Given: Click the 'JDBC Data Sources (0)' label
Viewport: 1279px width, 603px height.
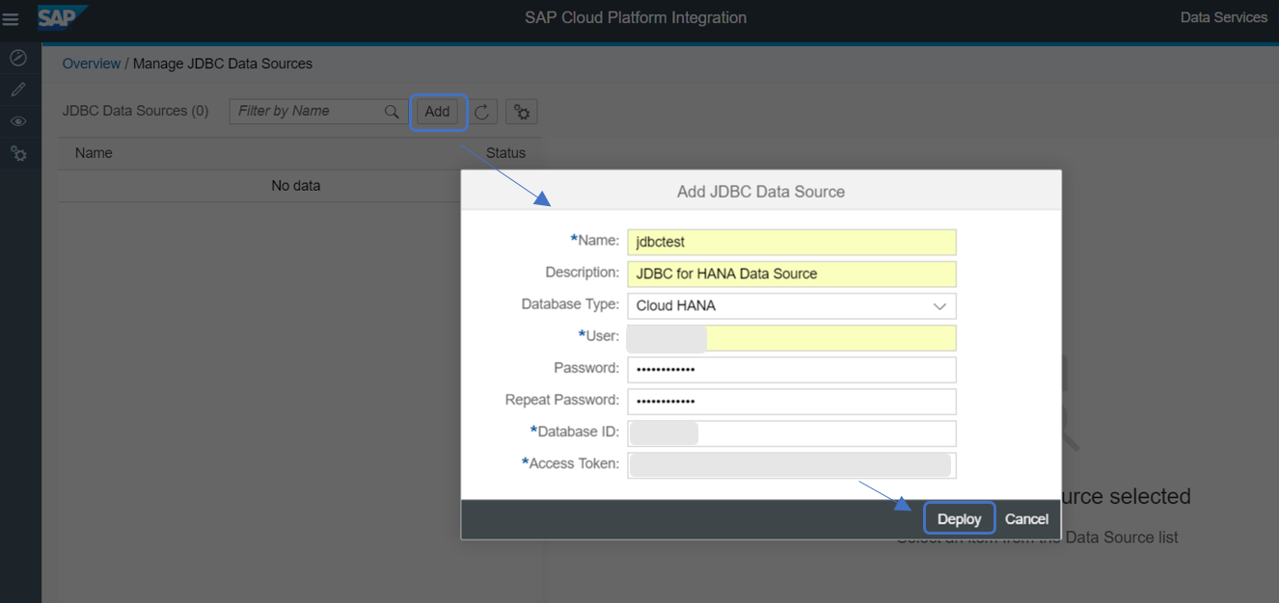Looking at the screenshot, I should [x=136, y=111].
